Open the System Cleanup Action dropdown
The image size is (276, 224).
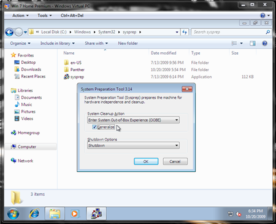(134, 120)
